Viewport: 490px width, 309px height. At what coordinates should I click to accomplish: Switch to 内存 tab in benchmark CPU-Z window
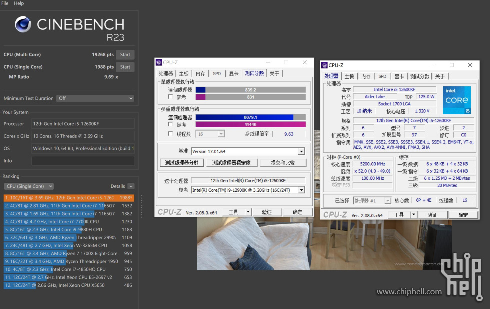(x=200, y=73)
